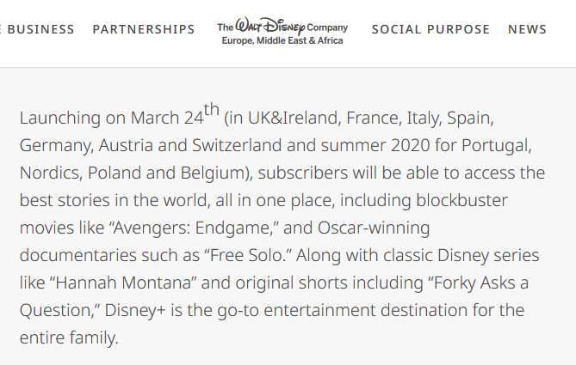The width and height of the screenshot is (576, 365).
Task: Click the superscript "th" after March 24
Action: 212,111
